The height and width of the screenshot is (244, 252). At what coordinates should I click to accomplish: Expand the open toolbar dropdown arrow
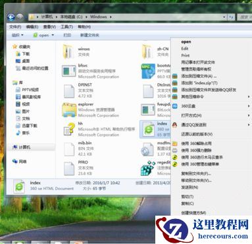pyautogui.click(x=53, y=35)
